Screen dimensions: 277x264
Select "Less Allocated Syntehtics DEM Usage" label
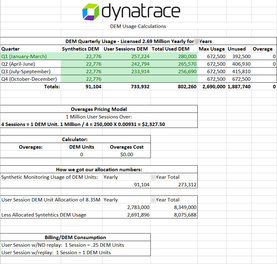point(44,215)
